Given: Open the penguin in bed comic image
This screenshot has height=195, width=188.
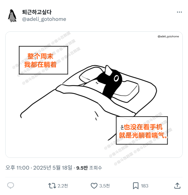Looking at the screenshot, I should (94, 95).
